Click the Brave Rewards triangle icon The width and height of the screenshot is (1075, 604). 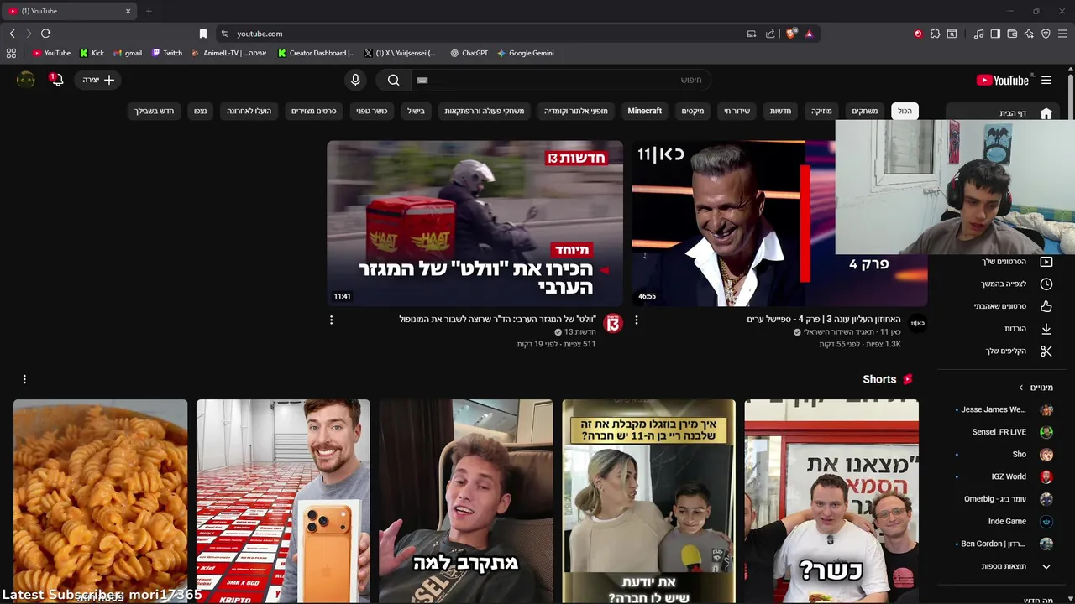[809, 34]
